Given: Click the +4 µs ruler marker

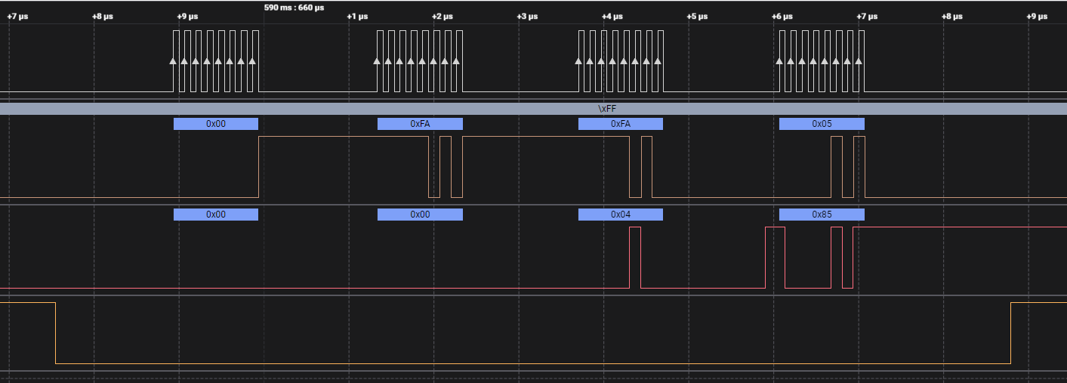Looking at the screenshot, I should [x=612, y=17].
